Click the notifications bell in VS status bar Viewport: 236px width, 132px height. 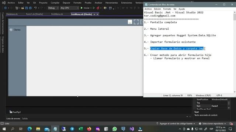coord(231,124)
